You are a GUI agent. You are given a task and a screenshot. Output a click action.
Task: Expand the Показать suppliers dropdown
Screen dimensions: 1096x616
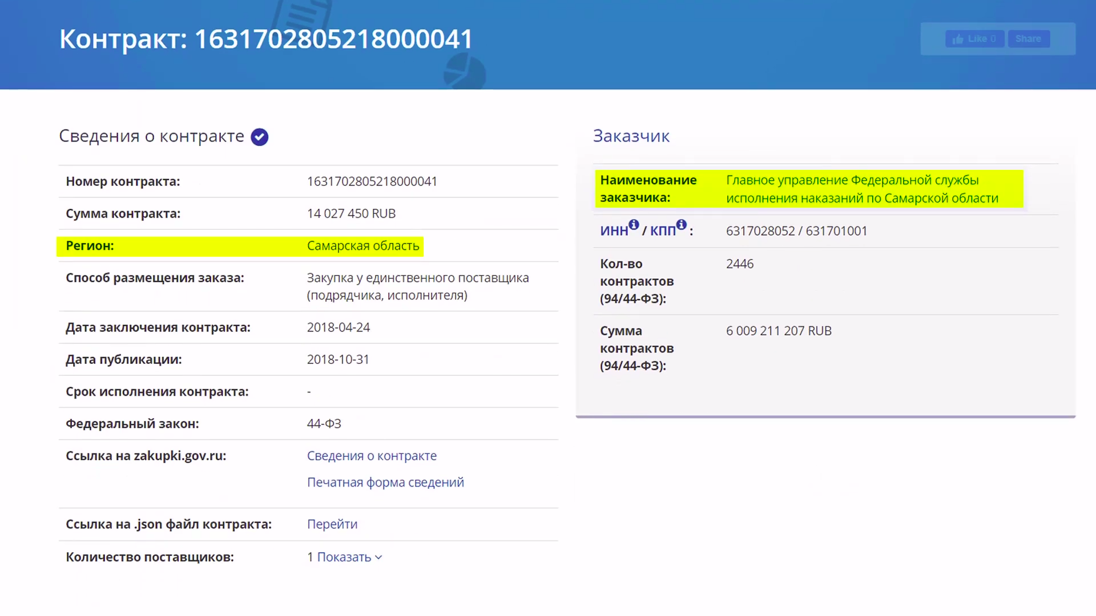click(344, 557)
